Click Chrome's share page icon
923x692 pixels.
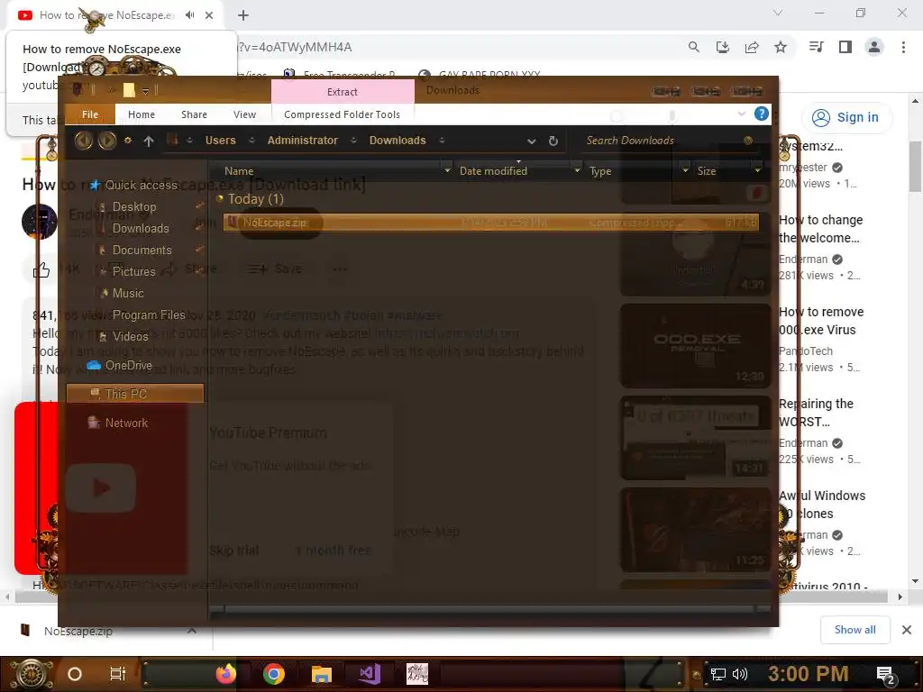(752, 47)
